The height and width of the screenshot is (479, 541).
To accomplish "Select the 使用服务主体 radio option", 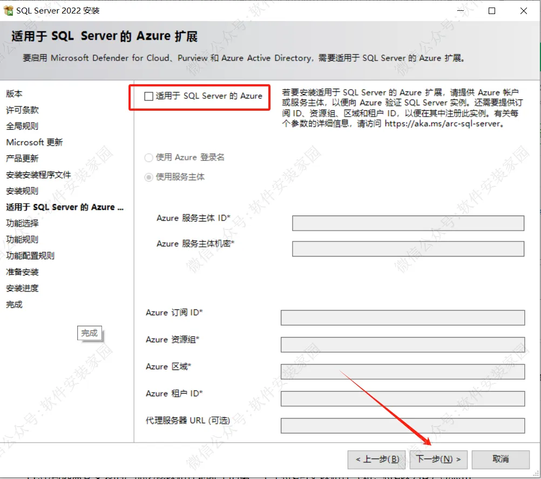I will [x=148, y=177].
